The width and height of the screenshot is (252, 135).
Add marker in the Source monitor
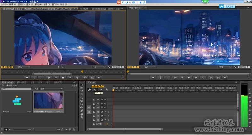click(x=27, y=78)
